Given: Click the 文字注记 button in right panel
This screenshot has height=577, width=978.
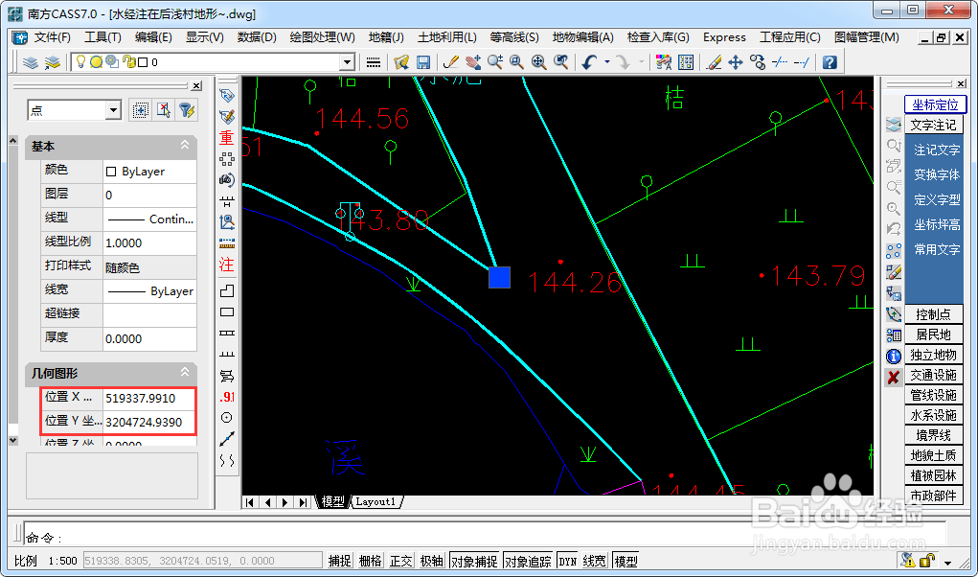Looking at the screenshot, I should (x=933, y=125).
